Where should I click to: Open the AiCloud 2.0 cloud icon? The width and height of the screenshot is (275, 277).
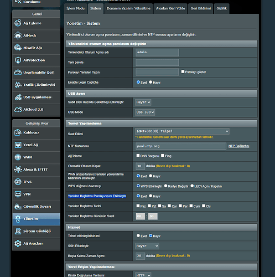click(x=18, y=110)
